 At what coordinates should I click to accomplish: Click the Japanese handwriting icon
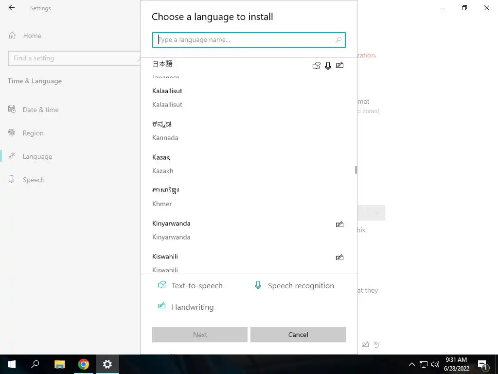339,65
